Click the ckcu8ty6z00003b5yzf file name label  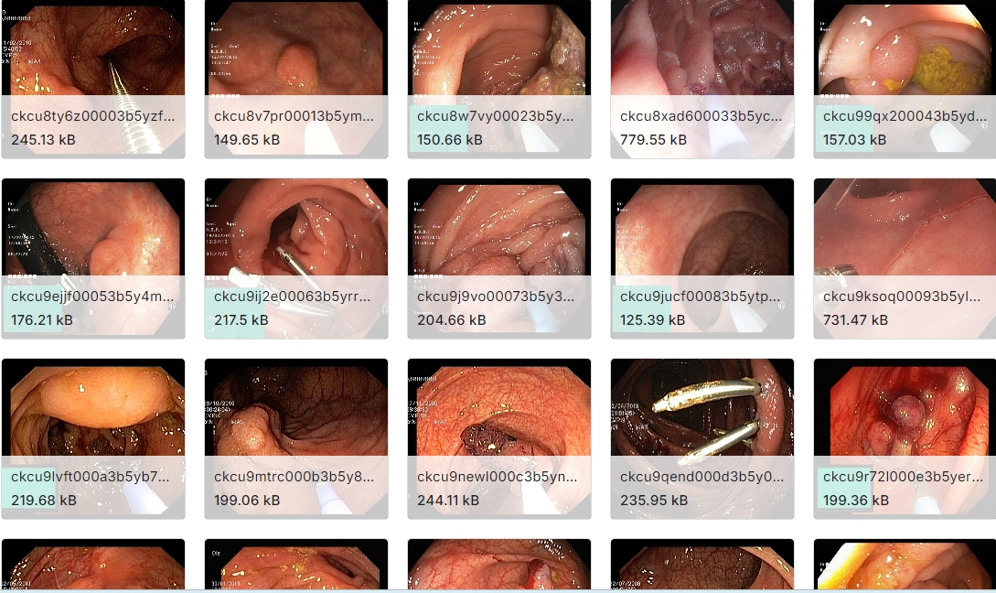(x=92, y=116)
